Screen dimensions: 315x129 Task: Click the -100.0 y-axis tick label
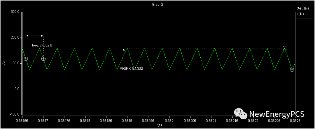pyautogui.click(x=14, y=114)
